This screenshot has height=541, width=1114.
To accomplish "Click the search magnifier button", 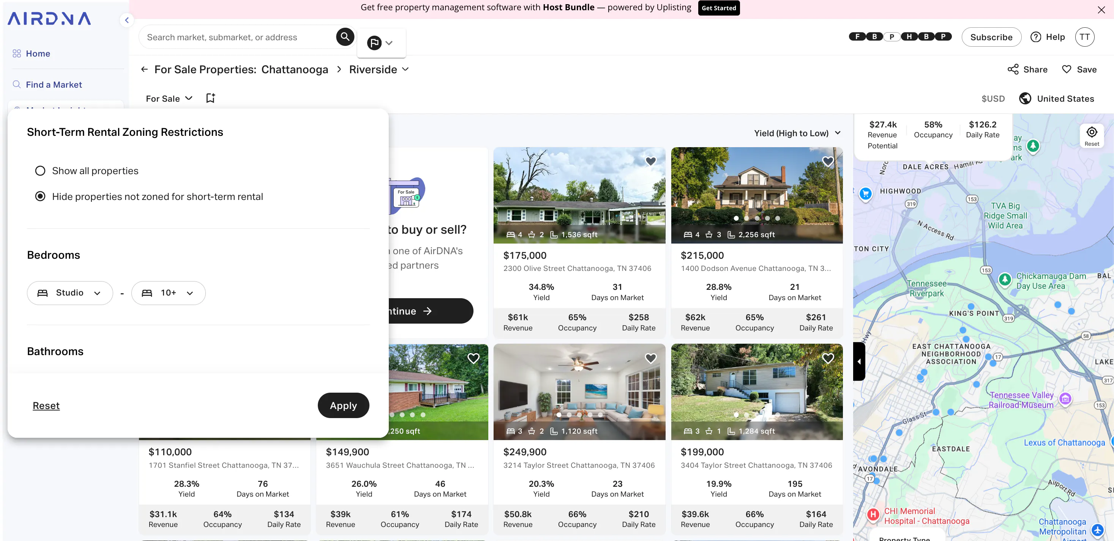I will point(345,37).
